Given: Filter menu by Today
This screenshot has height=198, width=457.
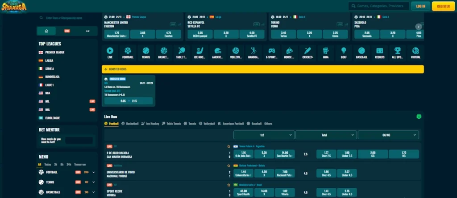Looking at the screenshot, I should (x=47, y=165).
